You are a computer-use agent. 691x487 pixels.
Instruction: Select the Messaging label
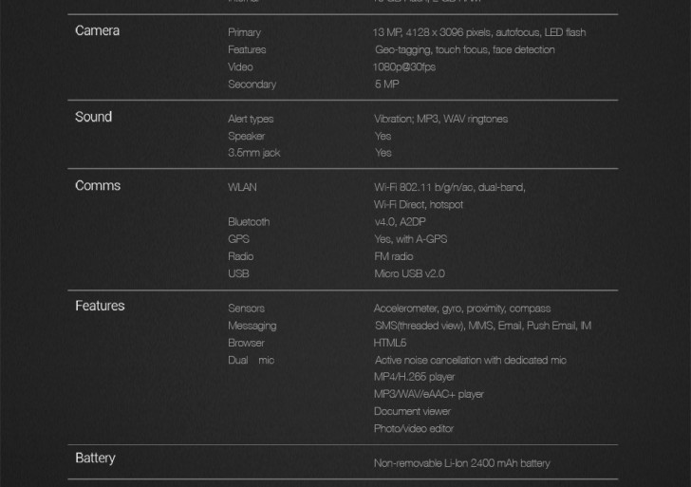(252, 326)
